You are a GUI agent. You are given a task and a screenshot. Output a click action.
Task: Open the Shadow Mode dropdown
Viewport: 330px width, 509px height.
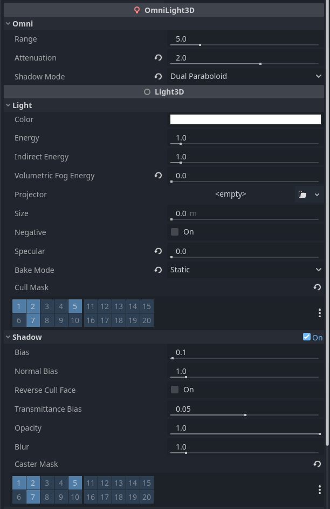coord(245,77)
